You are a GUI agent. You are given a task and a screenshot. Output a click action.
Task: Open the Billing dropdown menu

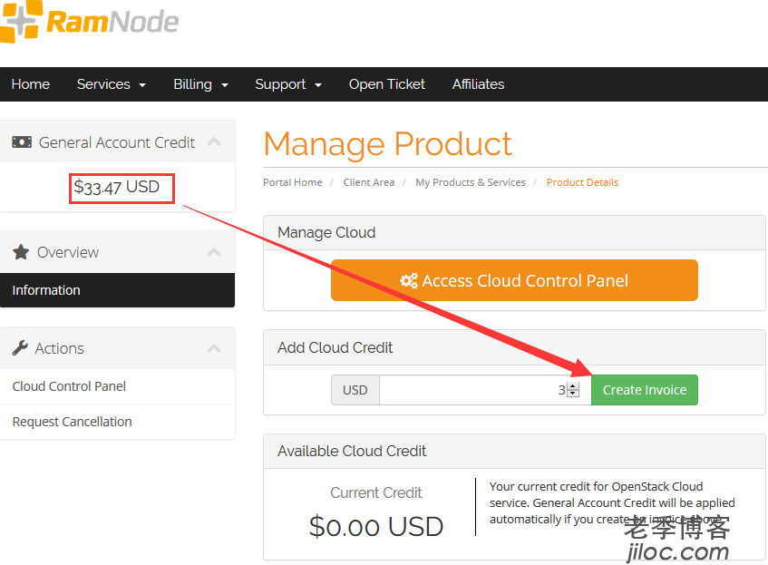click(200, 84)
